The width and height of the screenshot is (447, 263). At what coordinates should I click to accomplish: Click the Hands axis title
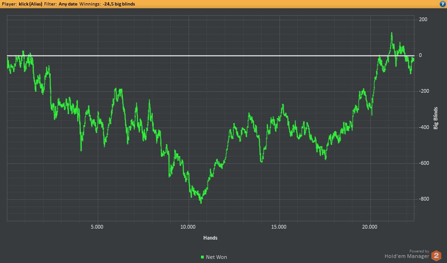[x=210, y=238]
